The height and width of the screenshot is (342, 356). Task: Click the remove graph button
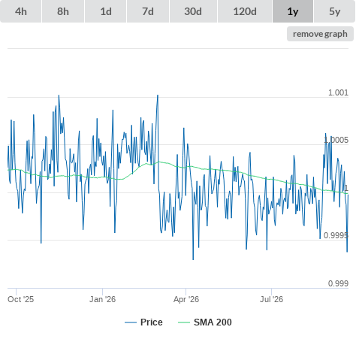coord(320,34)
